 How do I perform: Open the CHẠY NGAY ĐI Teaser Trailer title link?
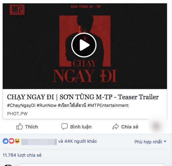[83, 97]
